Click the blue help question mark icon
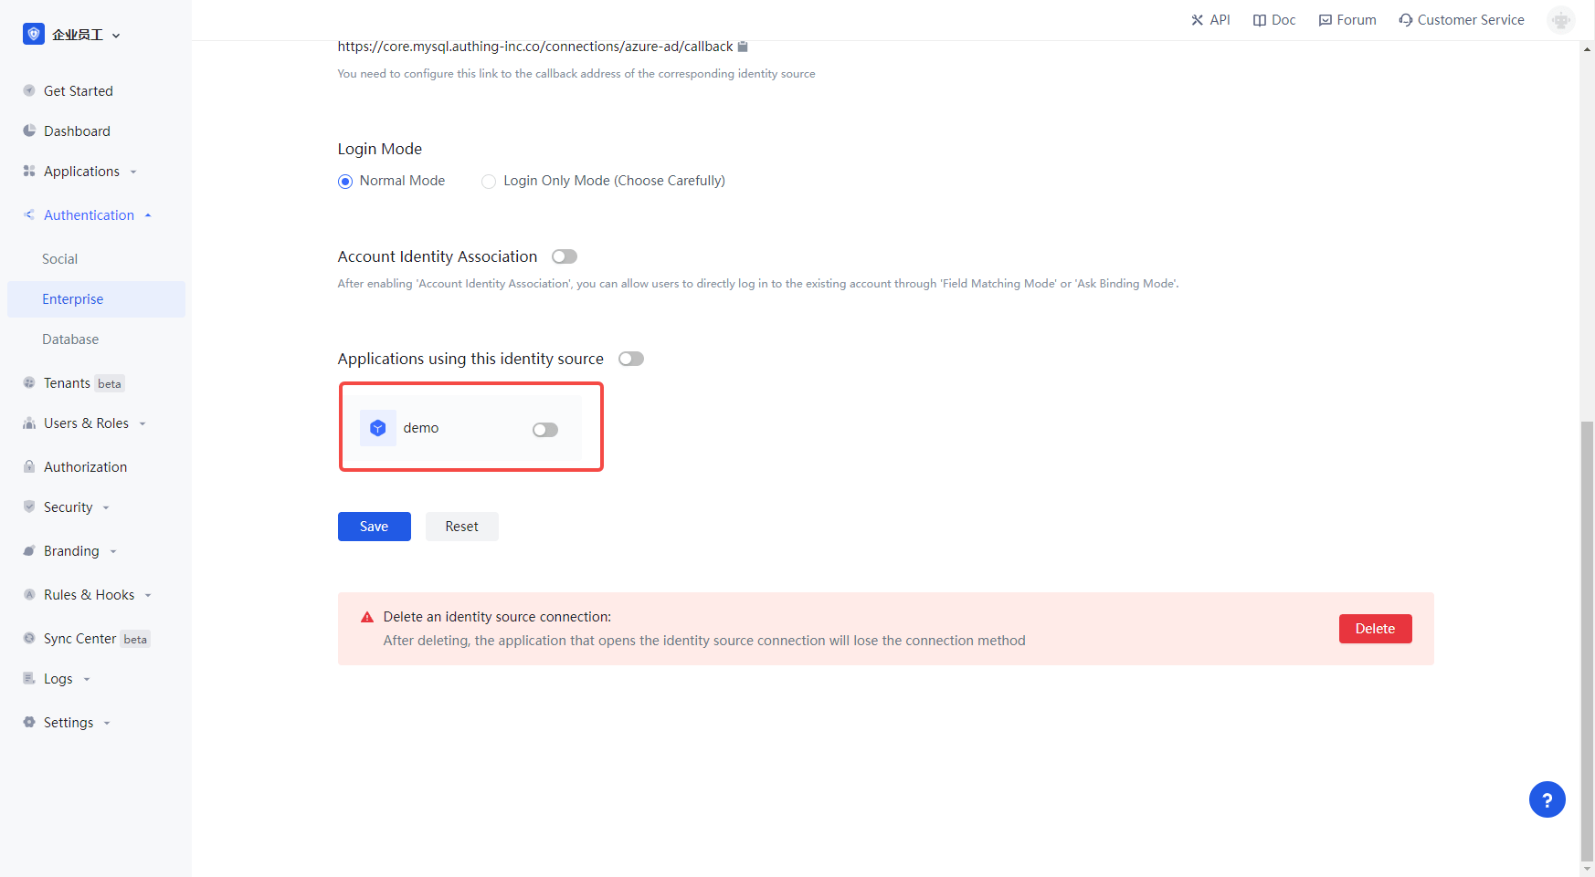Image resolution: width=1595 pixels, height=877 pixels. point(1547,800)
